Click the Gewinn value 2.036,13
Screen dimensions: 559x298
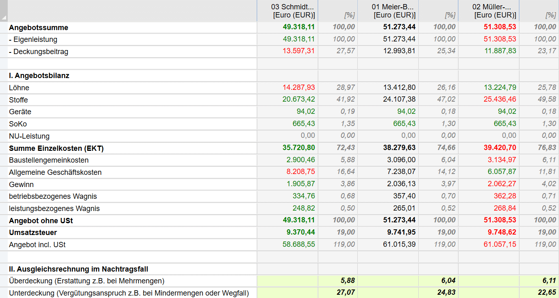(x=401, y=185)
